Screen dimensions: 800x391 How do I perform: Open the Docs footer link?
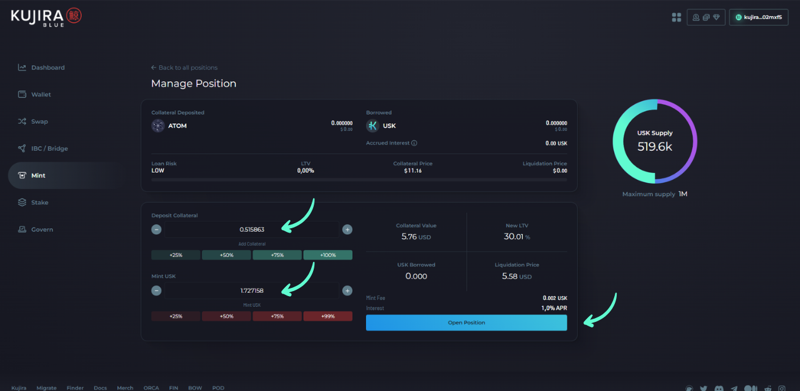(x=100, y=388)
